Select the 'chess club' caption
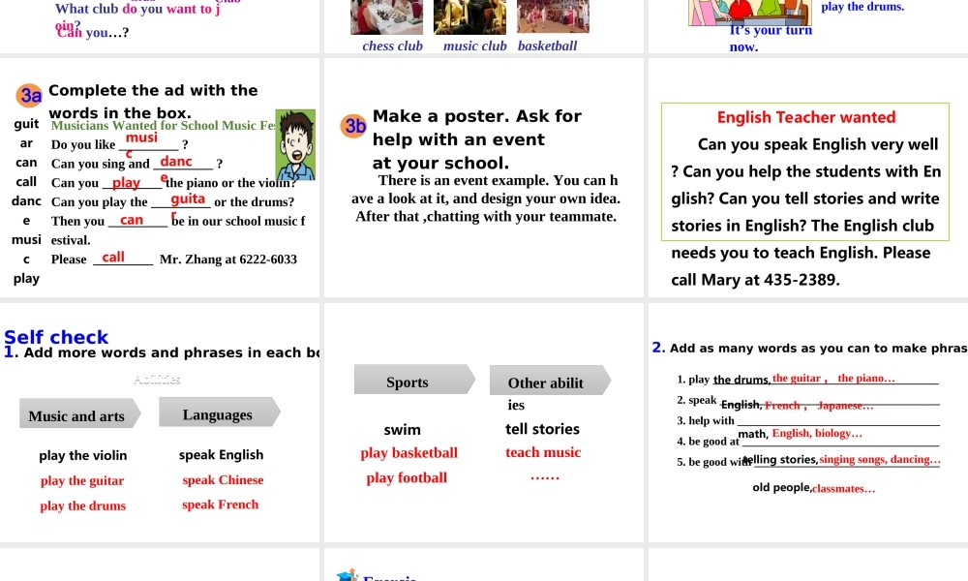The width and height of the screenshot is (968, 581). 393,46
